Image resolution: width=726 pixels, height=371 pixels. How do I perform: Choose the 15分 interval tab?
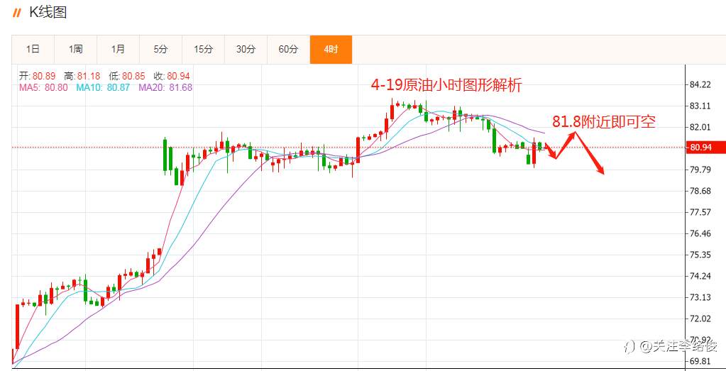pyautogui.click(x=203, y=50)
